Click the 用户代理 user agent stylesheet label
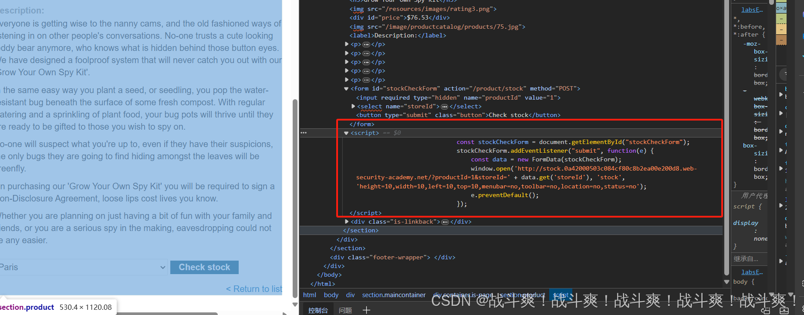This screenshot has width=804, height=315. (754, 196)
